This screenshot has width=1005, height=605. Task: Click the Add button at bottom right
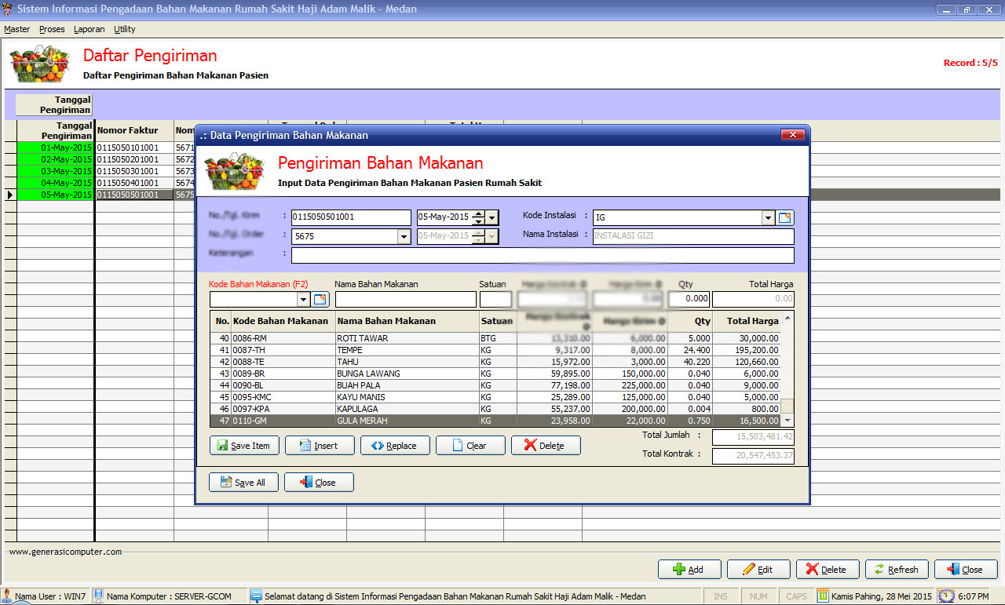coord(688,570)
